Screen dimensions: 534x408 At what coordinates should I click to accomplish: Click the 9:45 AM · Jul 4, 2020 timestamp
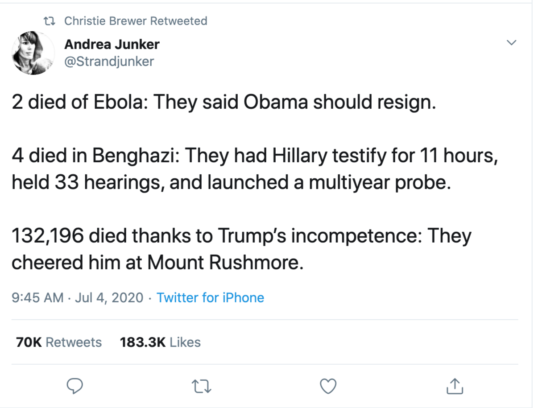coord(78,297)
